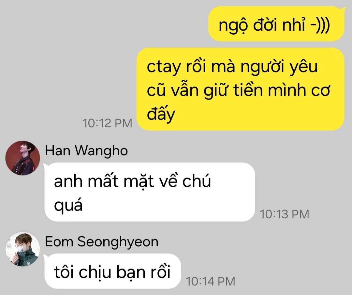Image resolution: width=352 pixels, height=295 pixels.
Task: Click the 10:12 PM timestamp
Action: coord(107,123)
